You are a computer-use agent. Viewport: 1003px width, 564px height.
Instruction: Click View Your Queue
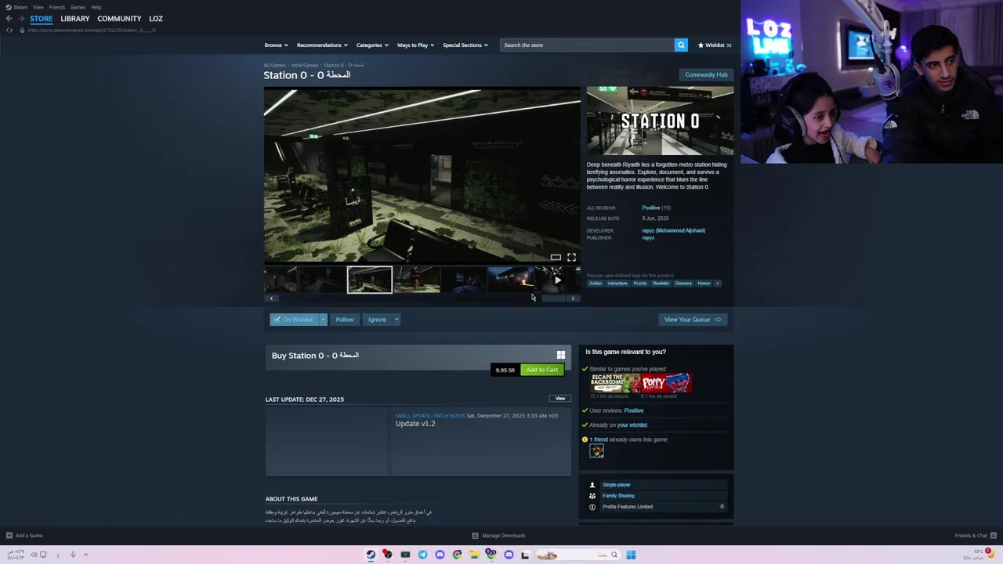(x=693, y=320)
